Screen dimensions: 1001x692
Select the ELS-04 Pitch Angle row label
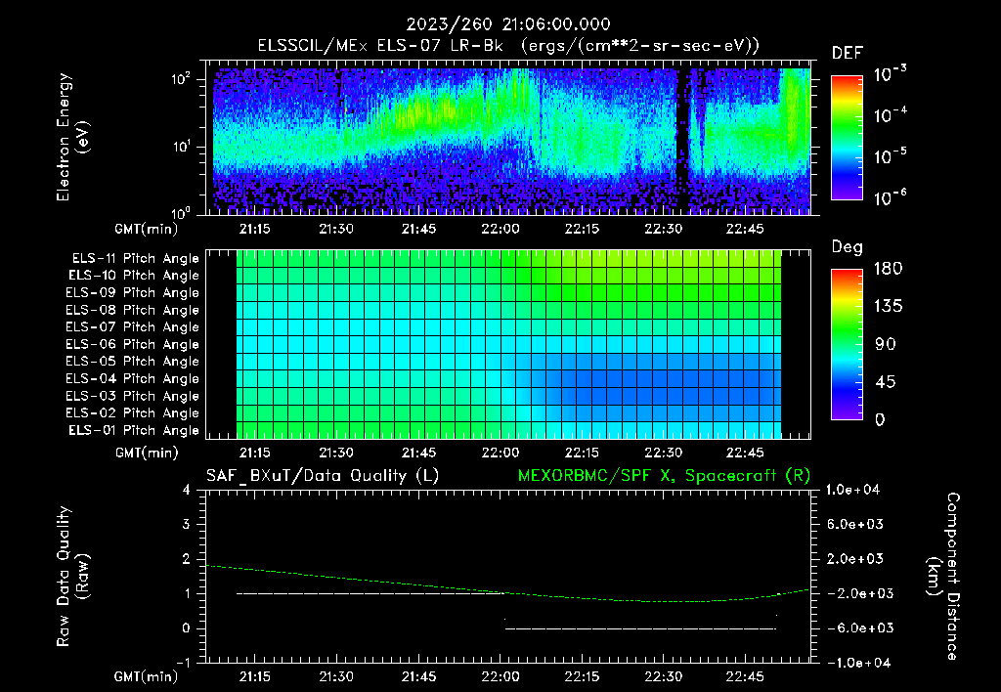tap(132, 378)
